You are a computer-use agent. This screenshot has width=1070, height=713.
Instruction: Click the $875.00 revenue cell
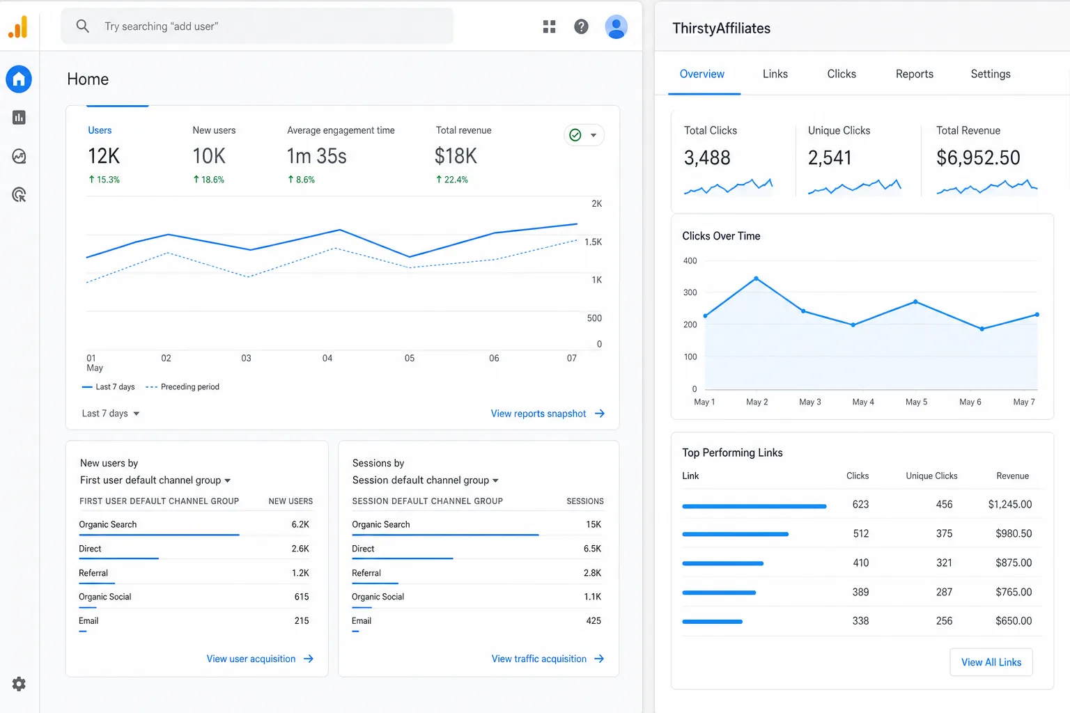tap(1014, 563)
